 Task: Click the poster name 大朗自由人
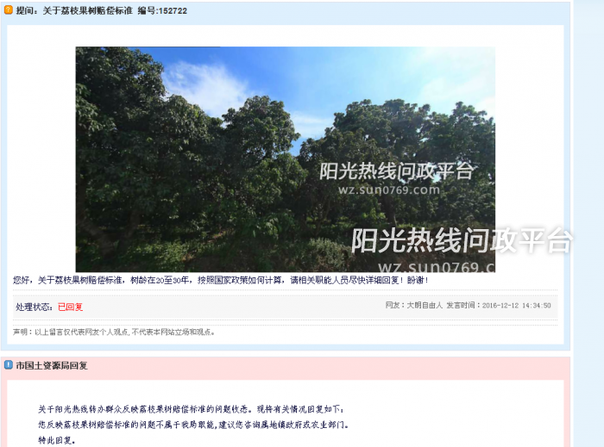(425, 305)
